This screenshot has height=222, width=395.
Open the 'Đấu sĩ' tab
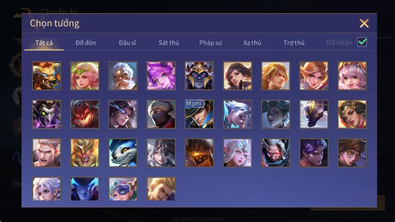point(127,42)
